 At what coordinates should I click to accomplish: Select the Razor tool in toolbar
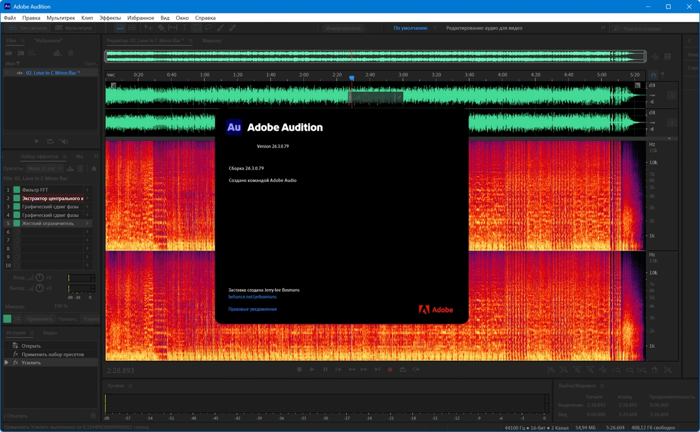(x=161, y=27)
